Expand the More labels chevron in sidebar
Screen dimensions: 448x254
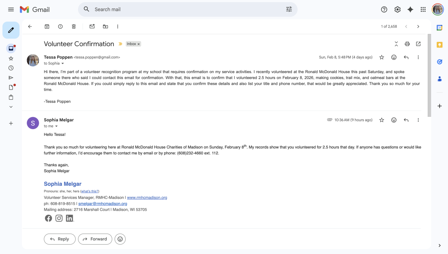point(11,107)
